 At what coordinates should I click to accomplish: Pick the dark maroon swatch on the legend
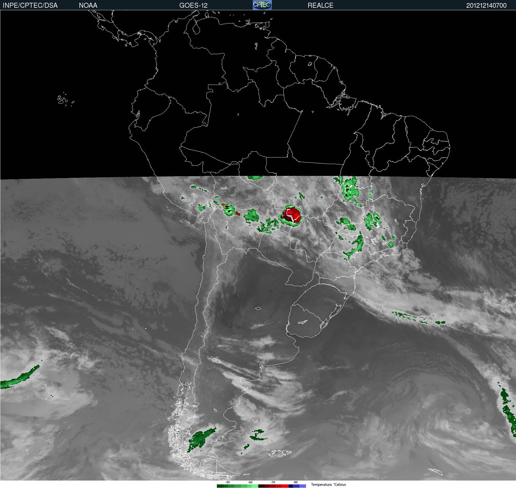[x=261, y=486]
